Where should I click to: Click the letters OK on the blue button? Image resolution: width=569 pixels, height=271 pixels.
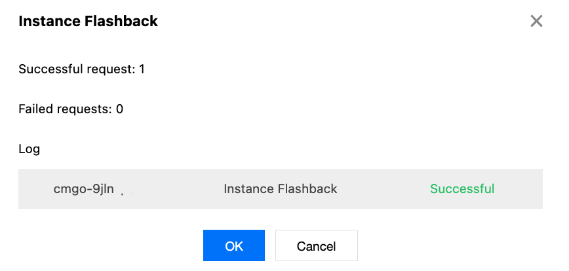(234, 246)
